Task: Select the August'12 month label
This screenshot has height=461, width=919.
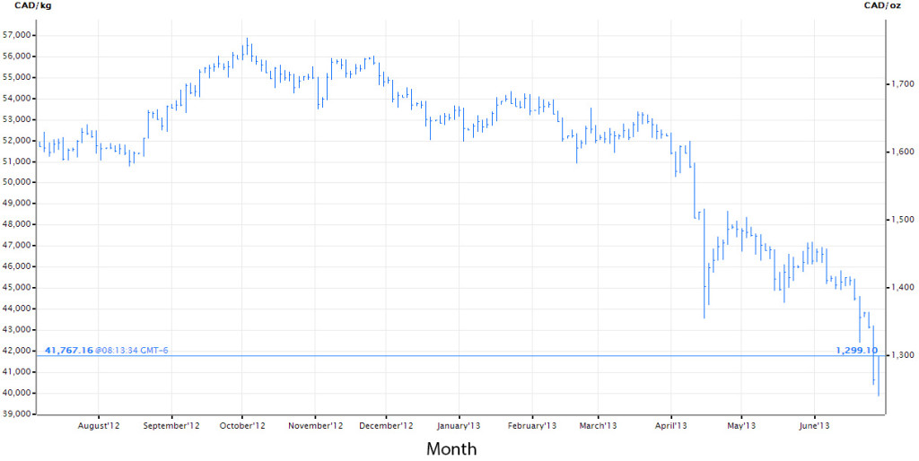Action: coord(99,426)
